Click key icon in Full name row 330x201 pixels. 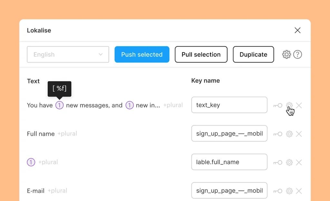tap(278, 134)
